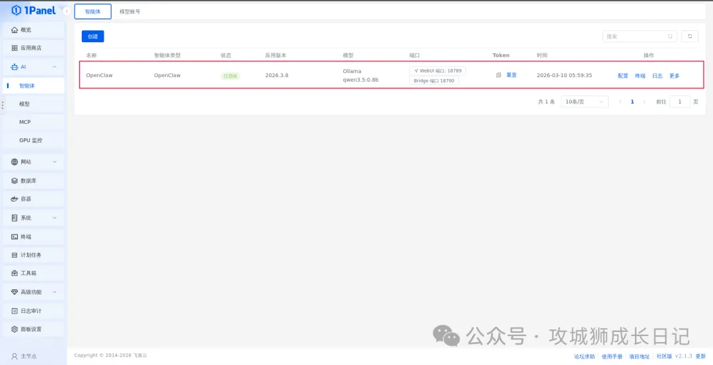
Task: Click the refresh icon beside search box
Action: click(689, 37)
